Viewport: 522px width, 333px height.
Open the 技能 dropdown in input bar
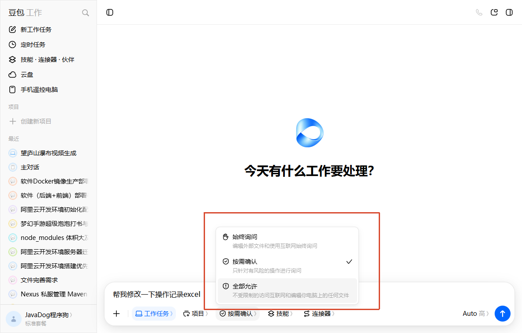[x=280, y=314]
